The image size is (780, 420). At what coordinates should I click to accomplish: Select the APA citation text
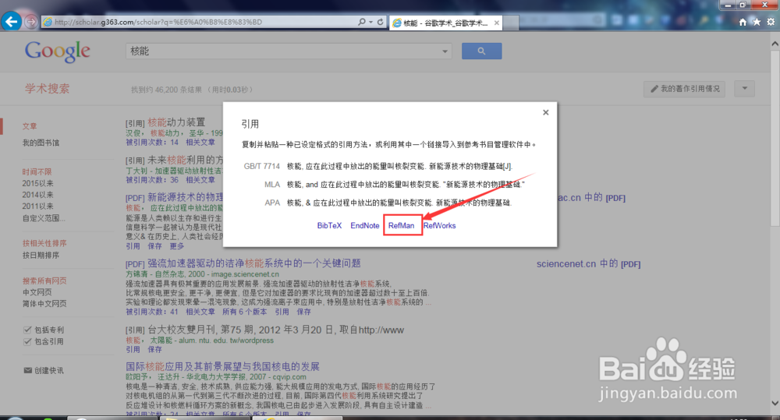[399, 203]
